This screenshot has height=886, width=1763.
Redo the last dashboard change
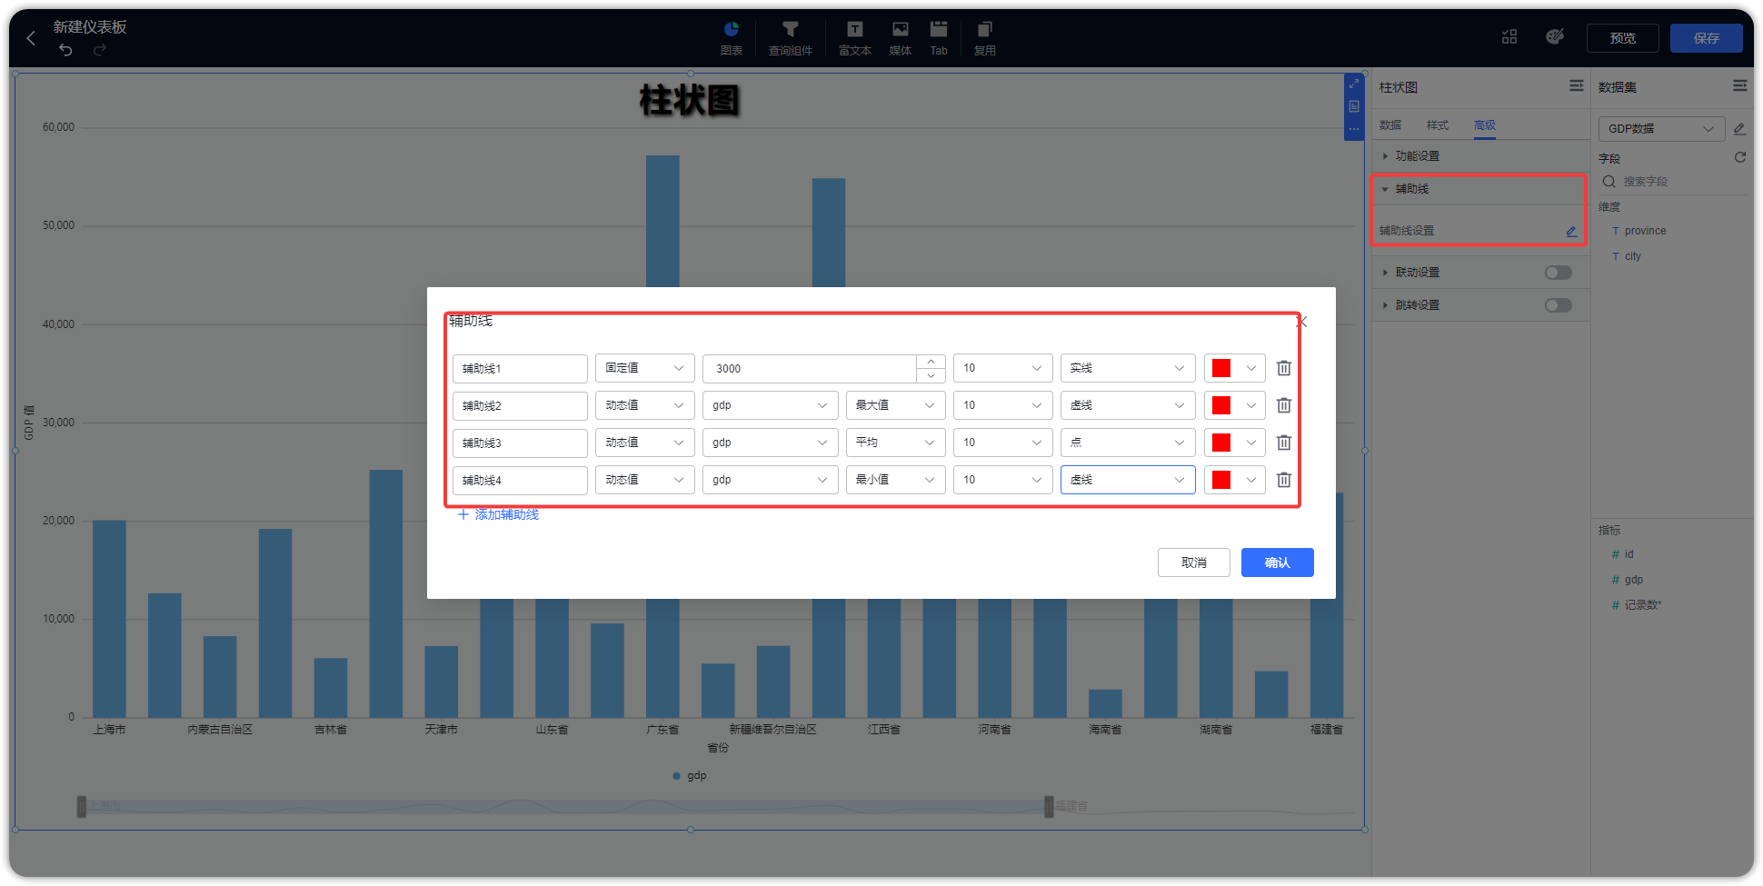100,50
